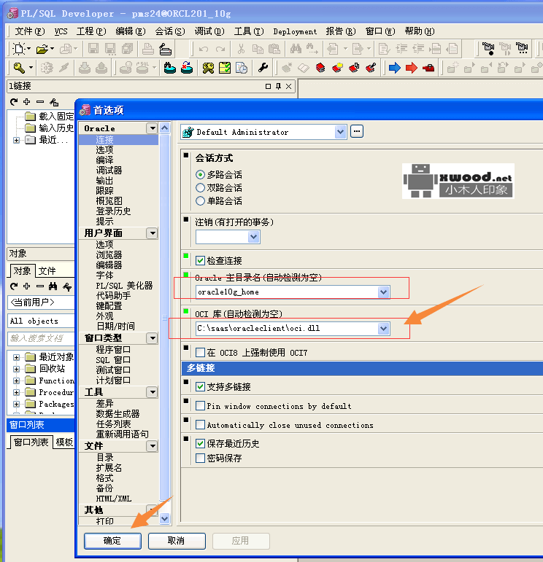The height and width of the screenshot is (562, 543).
Task: Select 选项 under Oracle preferences
Action: point(104,150)
